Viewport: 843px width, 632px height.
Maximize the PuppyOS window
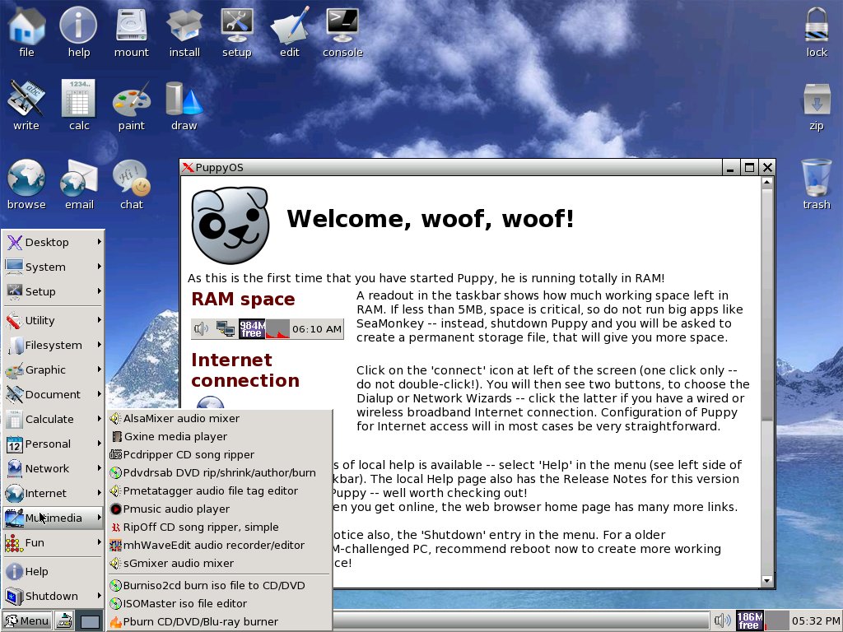pos(748,168)
